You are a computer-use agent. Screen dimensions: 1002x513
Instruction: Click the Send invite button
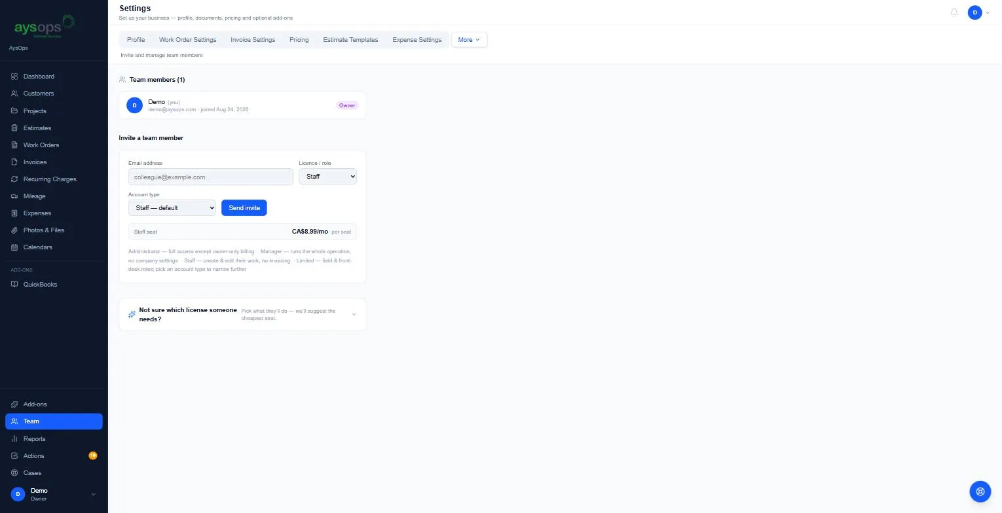(x=244, y=207)
